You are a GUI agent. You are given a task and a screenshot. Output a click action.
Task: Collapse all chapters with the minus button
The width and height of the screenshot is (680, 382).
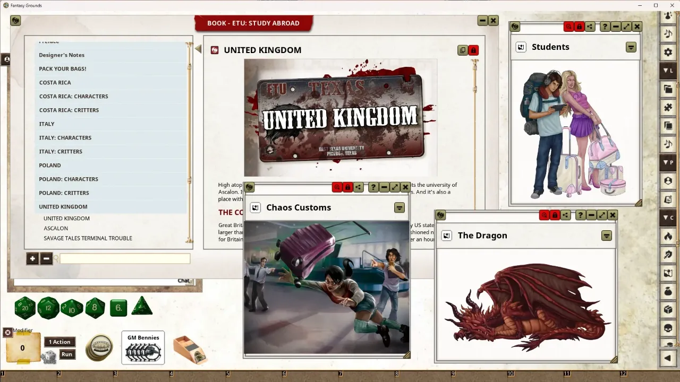[46, 258]
